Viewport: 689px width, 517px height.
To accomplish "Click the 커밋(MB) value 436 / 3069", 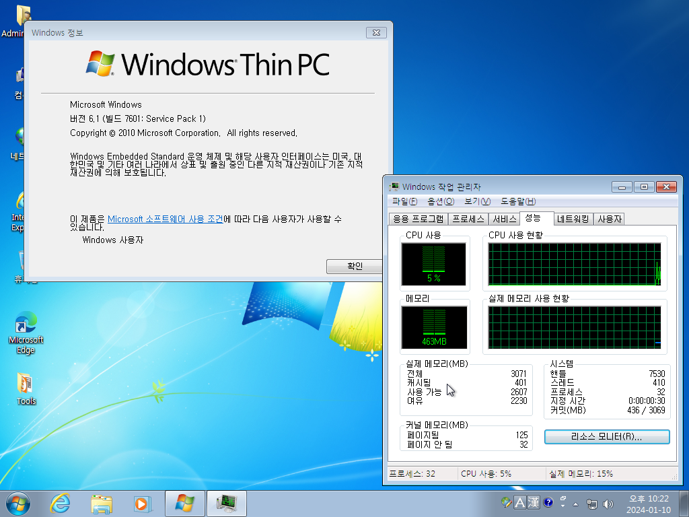I will point(646,410).
